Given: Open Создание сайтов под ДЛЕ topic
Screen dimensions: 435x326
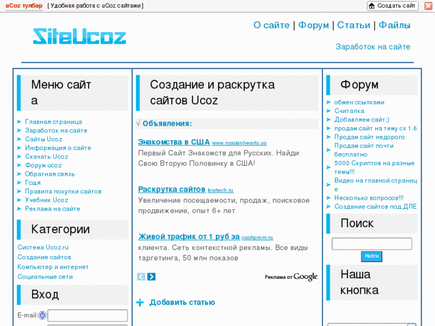Looking at the screenshot, I should (376, 207).
